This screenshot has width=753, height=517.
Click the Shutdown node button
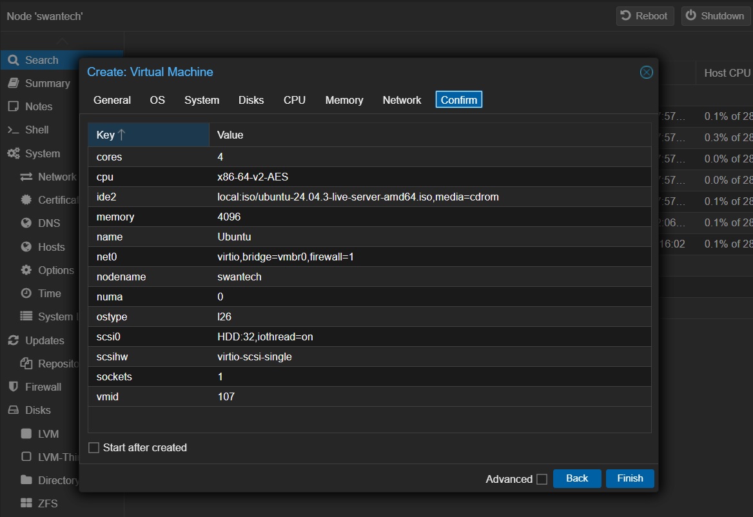coord(716,16)
